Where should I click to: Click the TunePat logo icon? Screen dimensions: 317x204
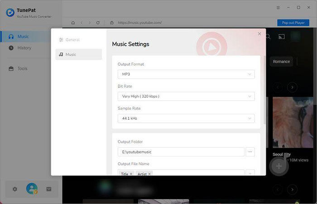pos(10,13)
